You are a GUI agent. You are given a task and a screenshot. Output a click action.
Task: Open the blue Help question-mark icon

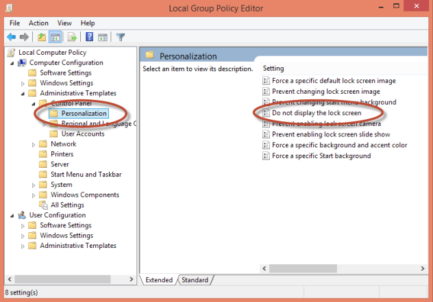click(x=90, y=37)
